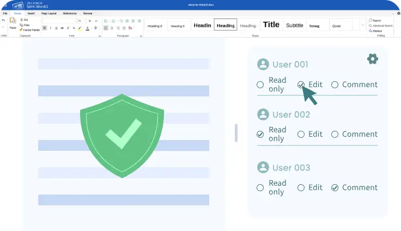401x231 pixels.
Task: Select Read only for User 001
Action: [260, 84]
